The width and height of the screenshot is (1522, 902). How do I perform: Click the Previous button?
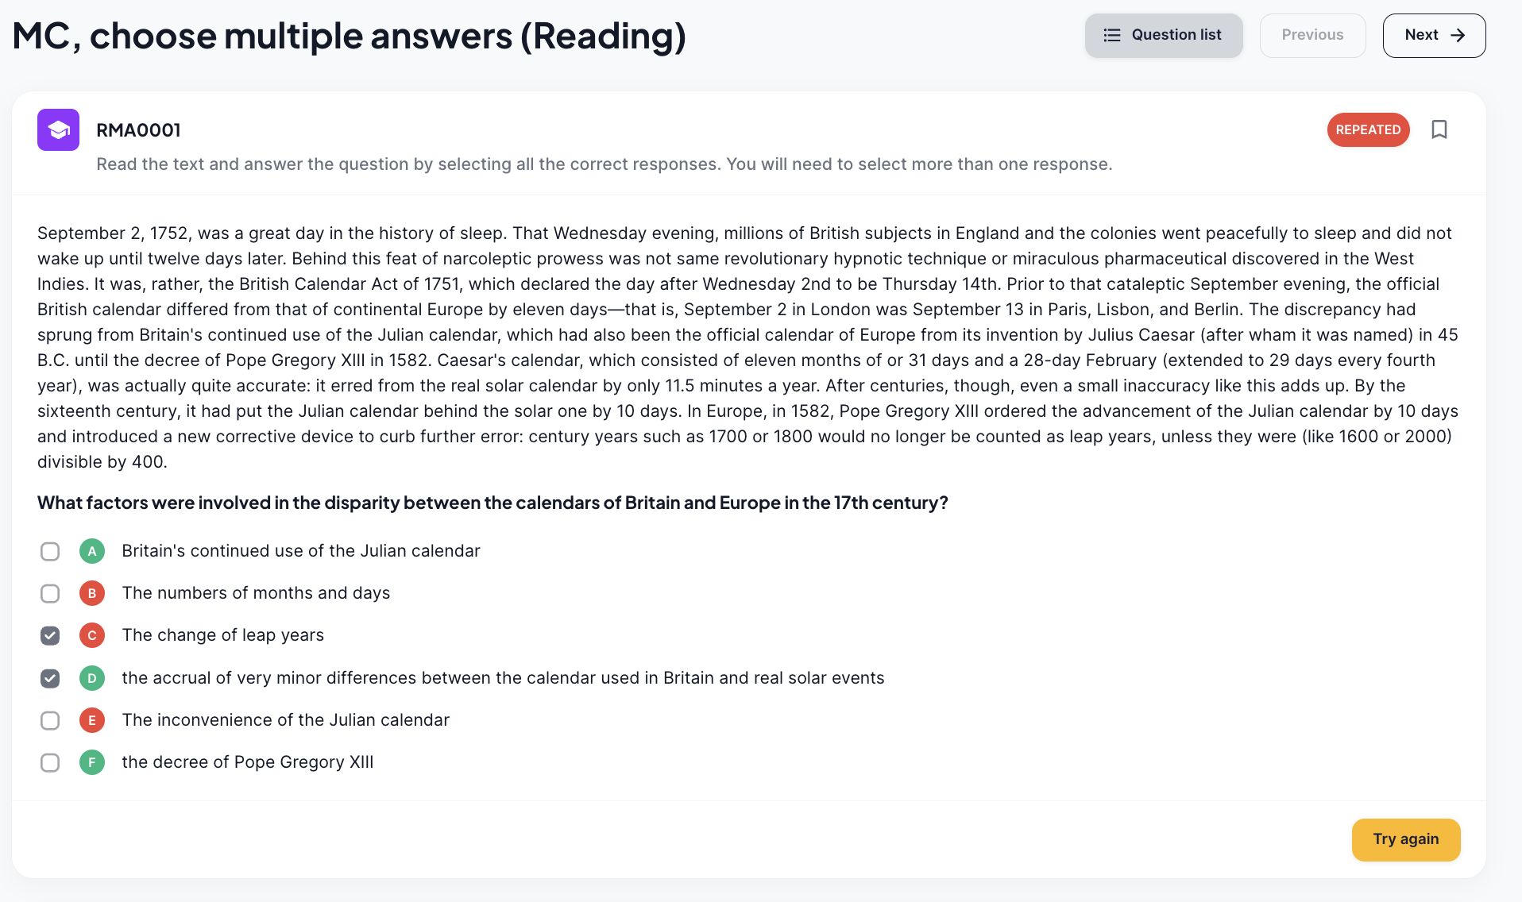[1312, 35]
